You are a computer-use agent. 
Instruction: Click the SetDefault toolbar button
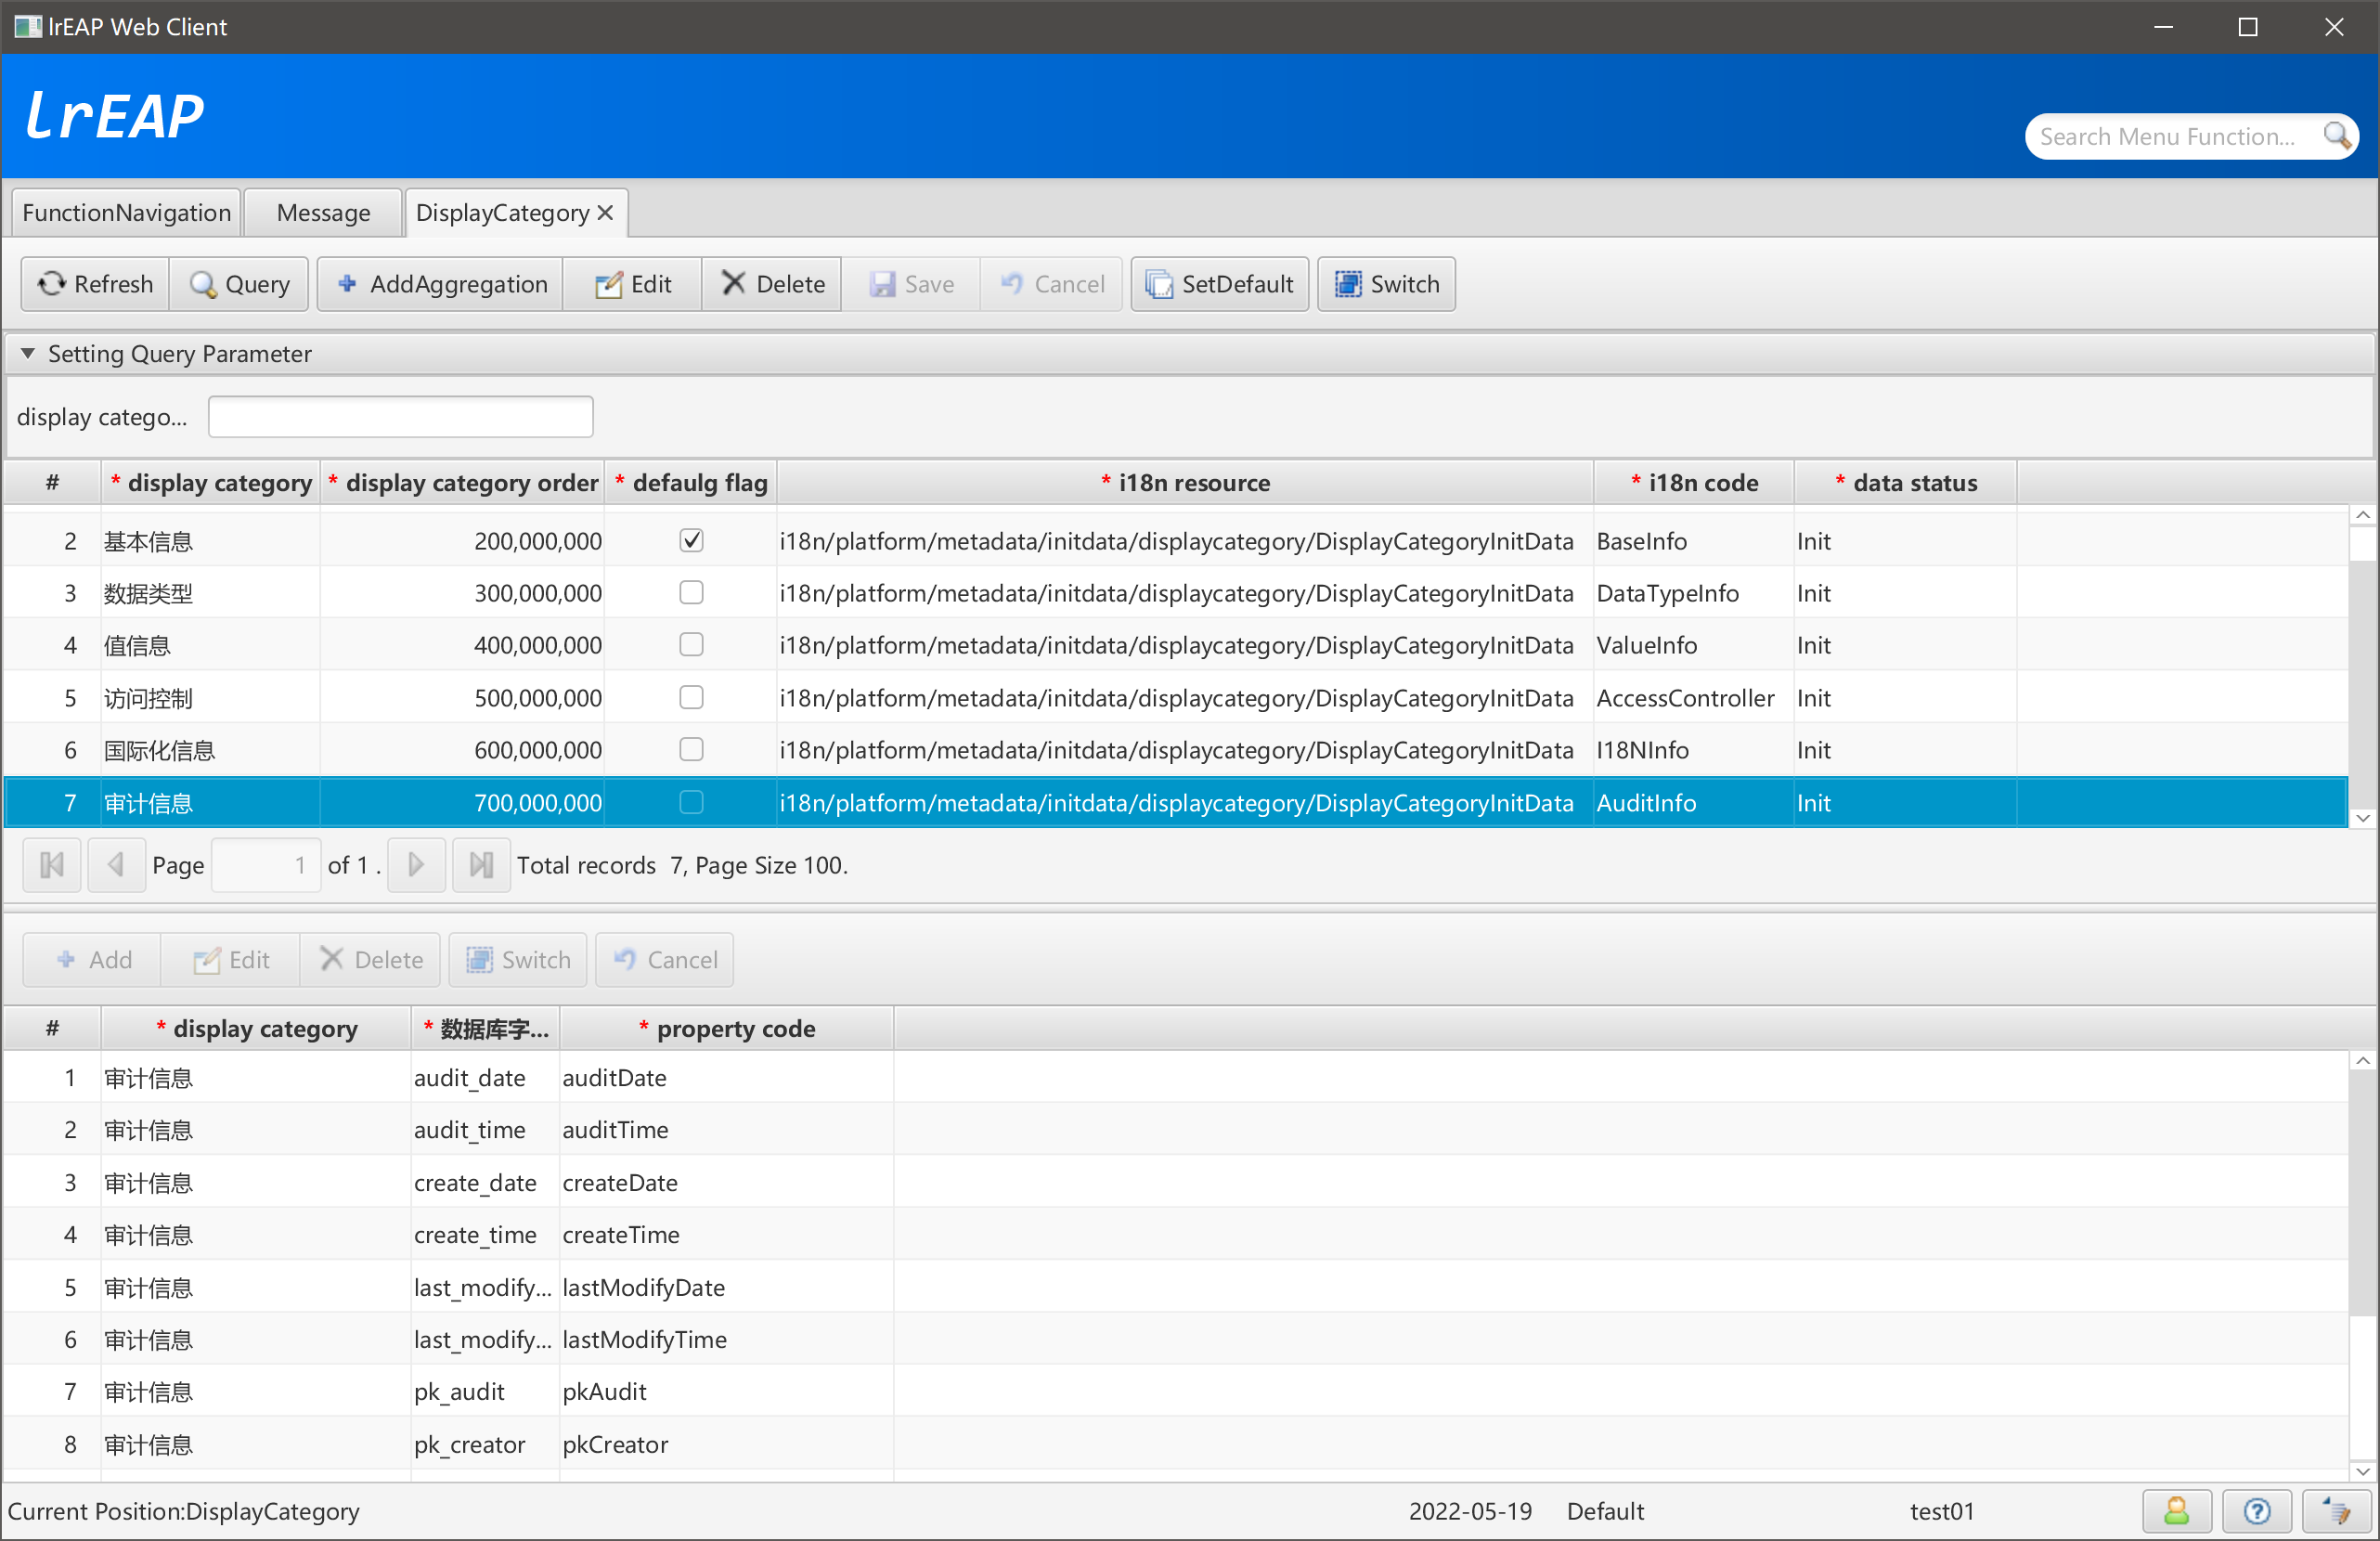1219,284
